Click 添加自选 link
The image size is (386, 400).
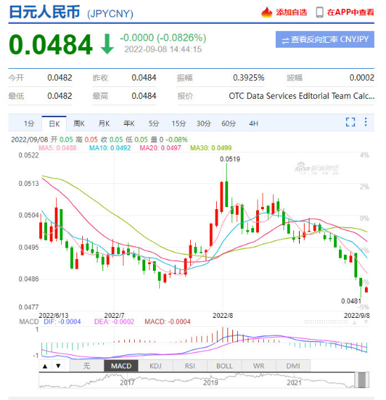click(291, 12)
